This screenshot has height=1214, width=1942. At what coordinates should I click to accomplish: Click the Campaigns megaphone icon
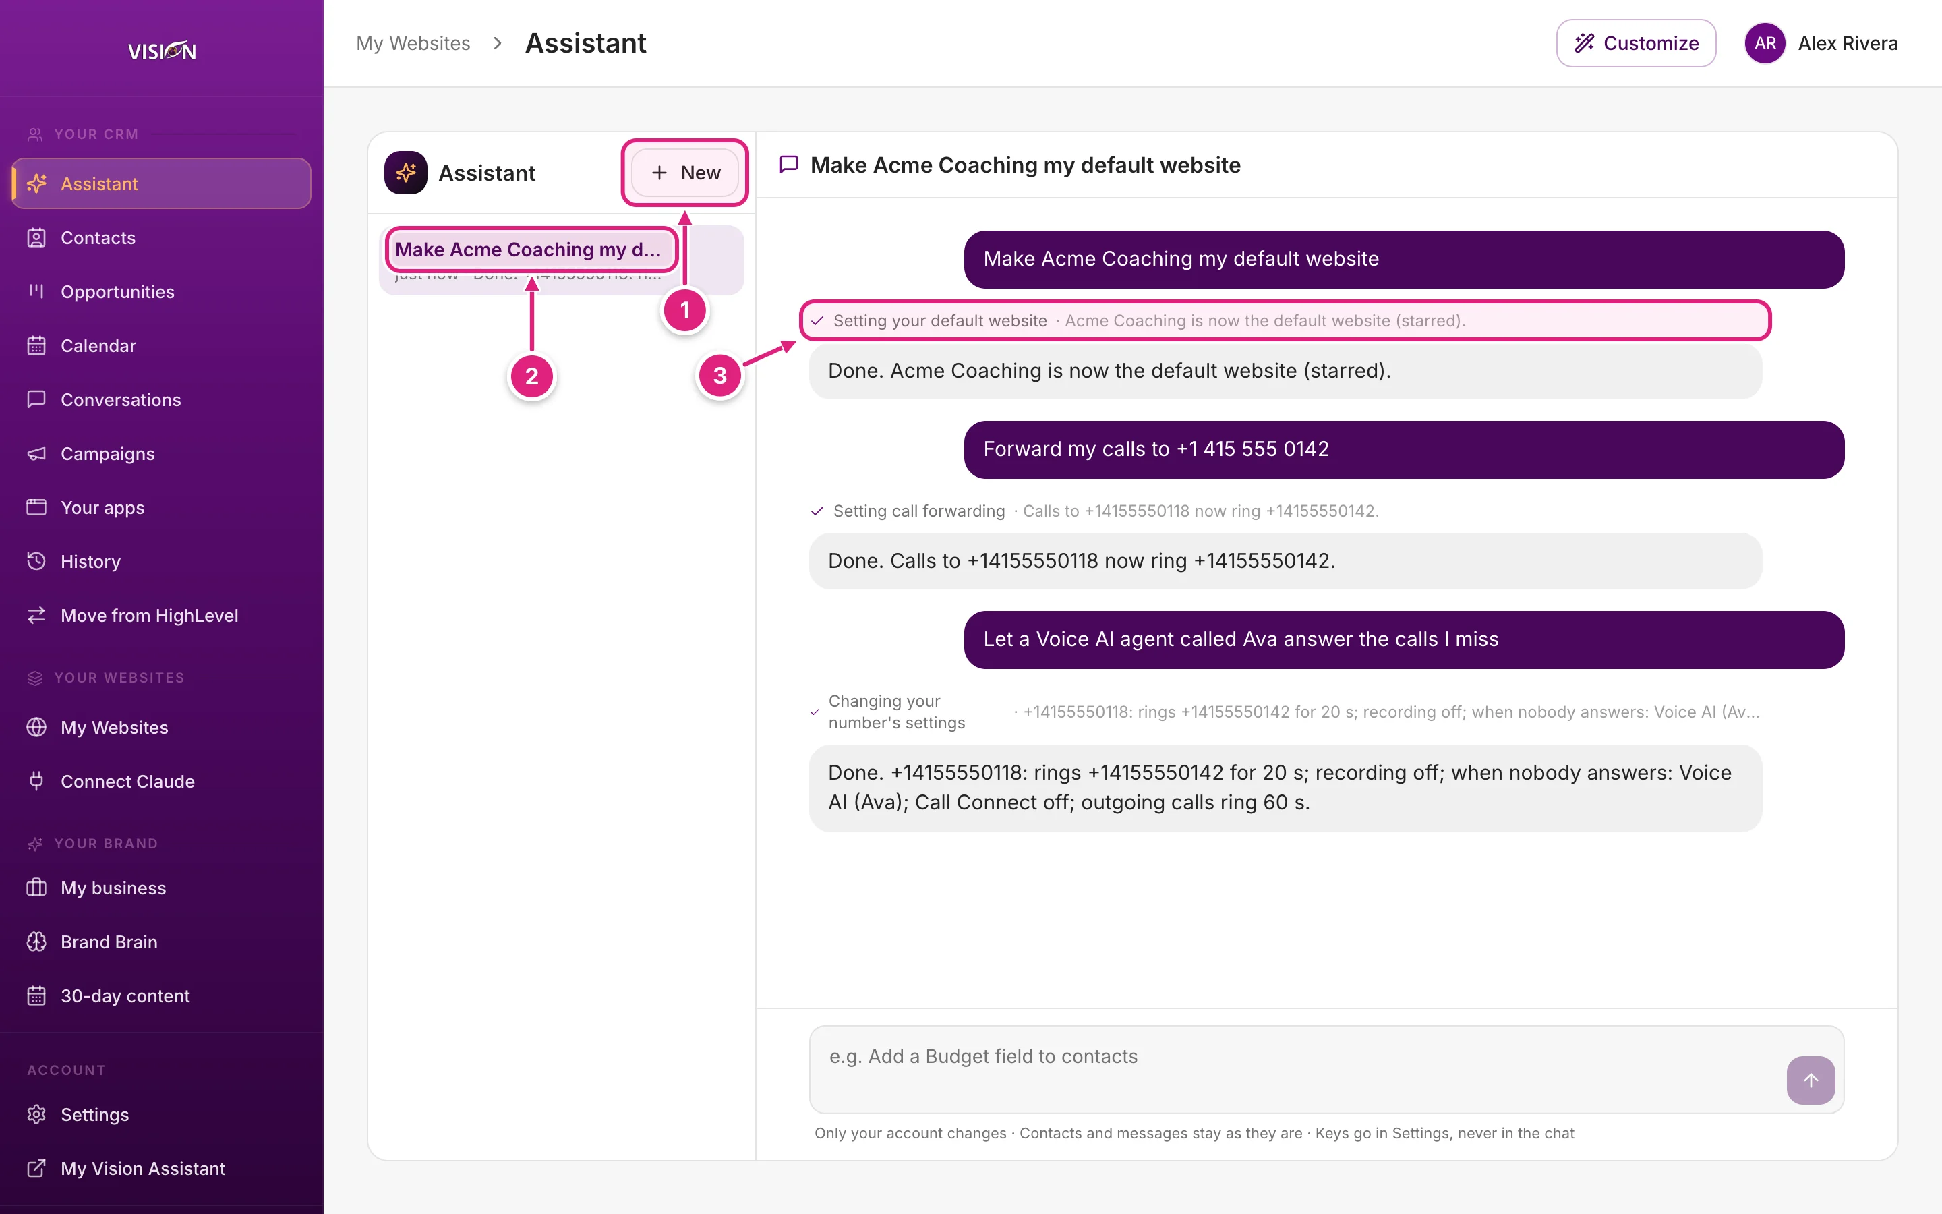(36, 454)
